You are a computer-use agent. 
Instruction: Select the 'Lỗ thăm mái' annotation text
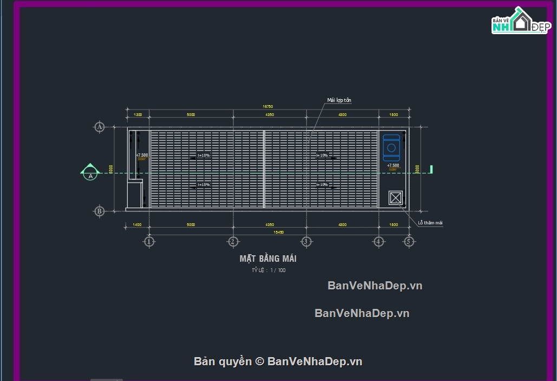[x=430, y=223]
